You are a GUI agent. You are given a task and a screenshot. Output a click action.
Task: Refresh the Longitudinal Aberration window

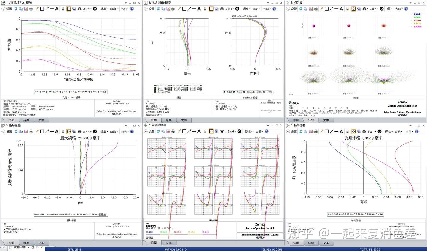click(301, 131)
